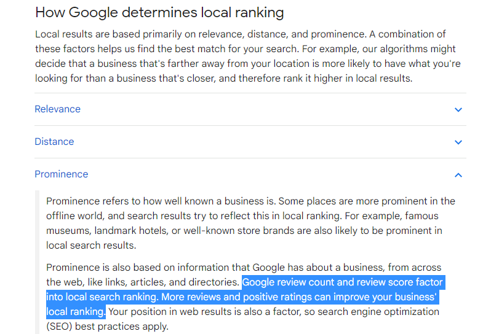Click sentence starting "Prominence refers to how well"
Screen dimensions: 499x334
[x=251, y=201]
